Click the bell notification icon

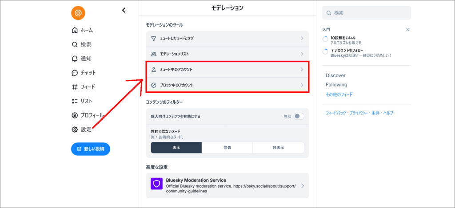(x=75, y=59)
